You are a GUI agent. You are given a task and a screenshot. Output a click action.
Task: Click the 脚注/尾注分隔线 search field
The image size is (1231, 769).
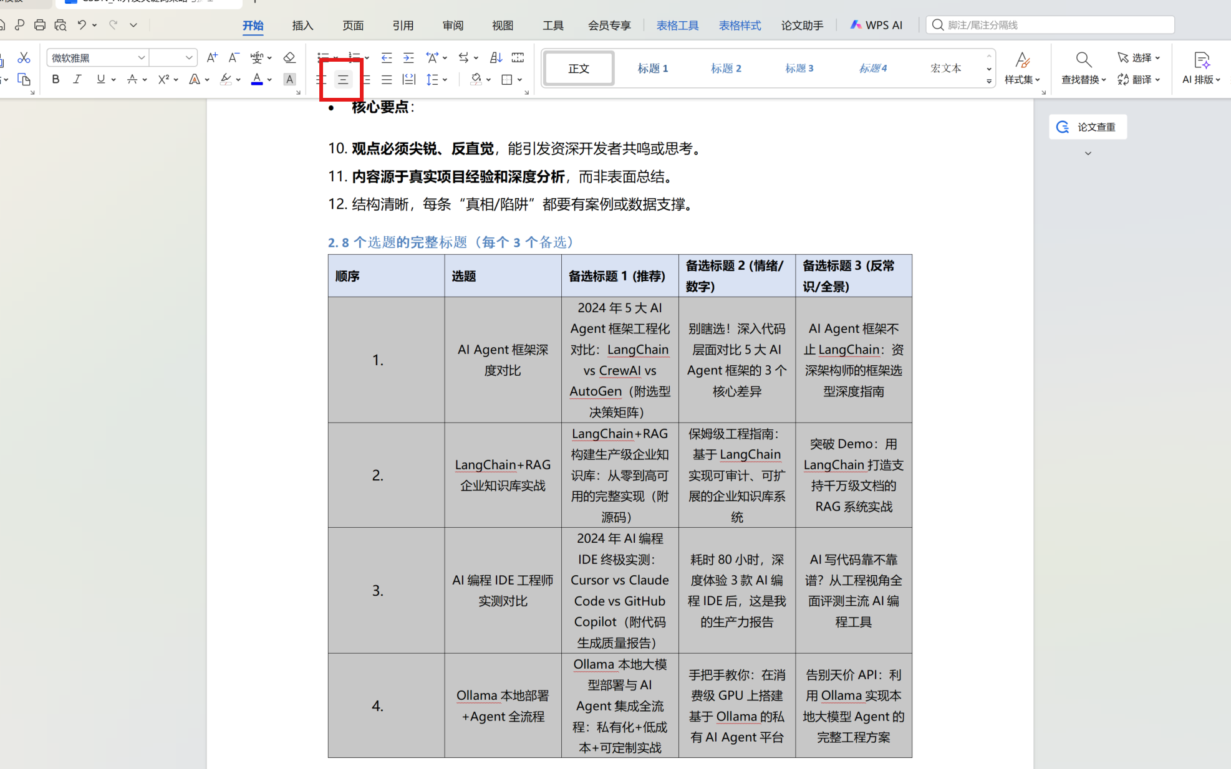1050,25
